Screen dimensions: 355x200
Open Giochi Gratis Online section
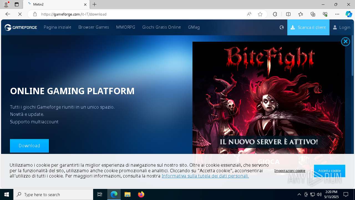click(x=161, y=27)
